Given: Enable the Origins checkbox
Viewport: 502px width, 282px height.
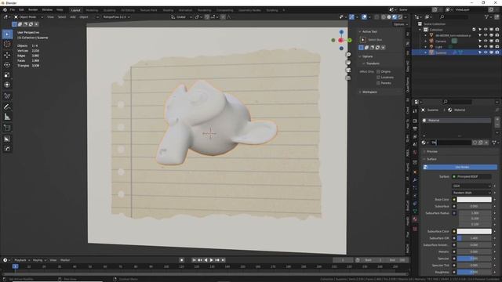Looking at the screenshot, I should [378, 71].
